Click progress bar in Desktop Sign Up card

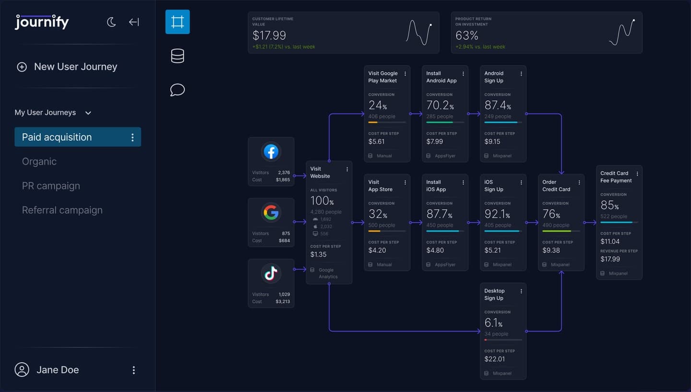(503, 340)
